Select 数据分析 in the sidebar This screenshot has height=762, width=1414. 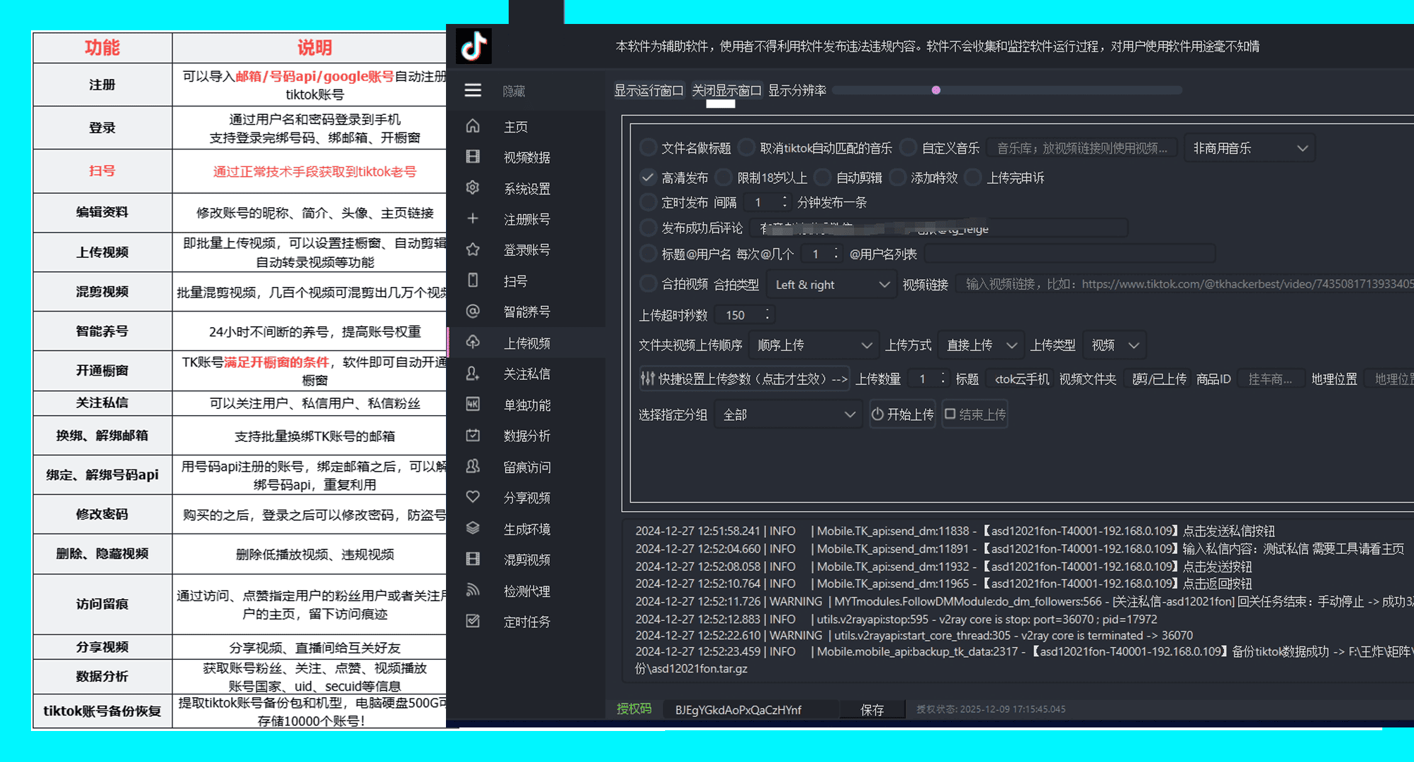(526, 436)
